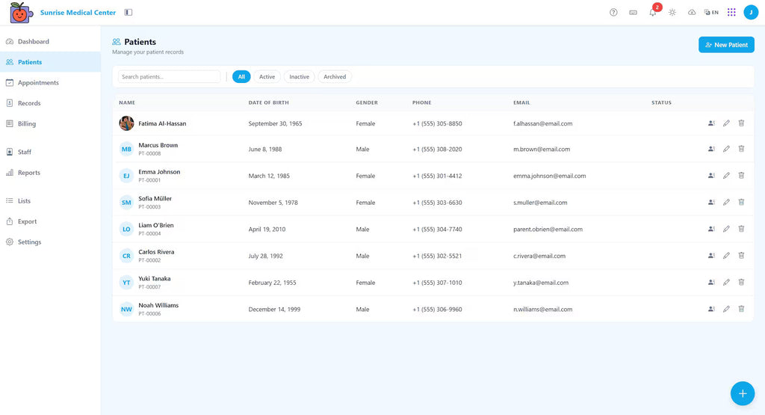
Task: Open Appointments in sidebar
Action: (x=50, y=82)
